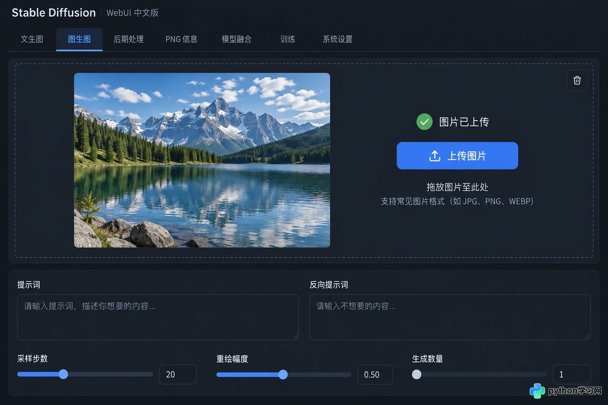608x405 pixels.
Task: Click the 生成数量 value field showing 1
Action: [x=572, y=374]
